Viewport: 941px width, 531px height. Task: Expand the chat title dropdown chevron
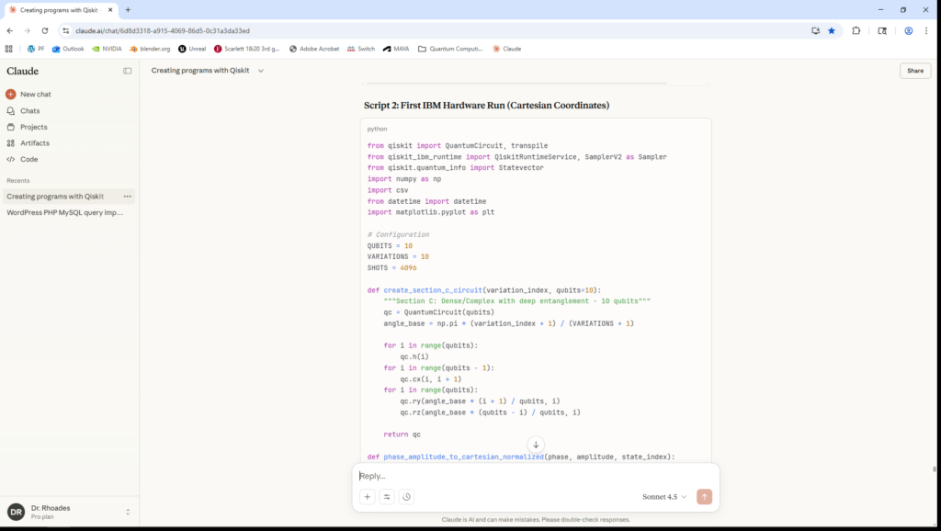(261, 71)
